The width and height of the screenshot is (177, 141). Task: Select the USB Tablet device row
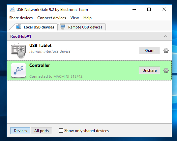(x=89, y=51)
